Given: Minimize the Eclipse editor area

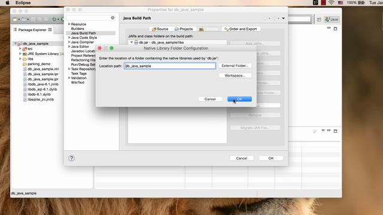Looking at the screenshot, I should click(329, 28).
